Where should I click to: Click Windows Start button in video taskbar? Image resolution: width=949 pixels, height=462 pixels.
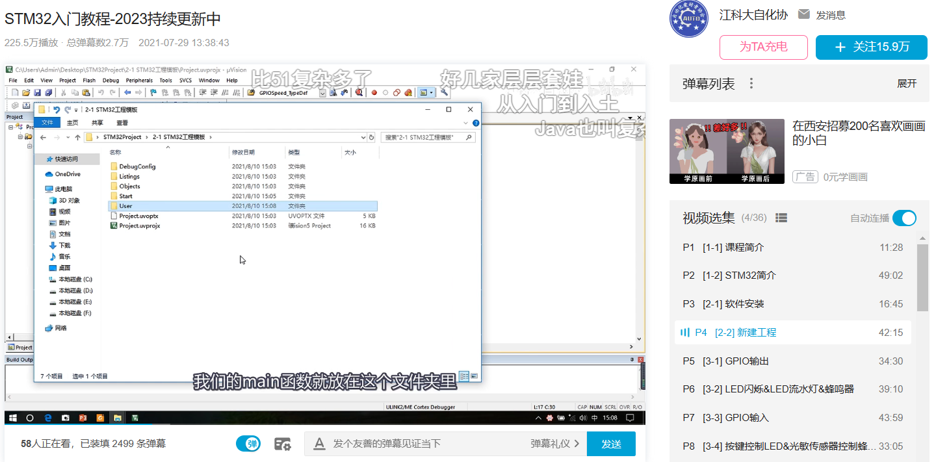[12, 418]
